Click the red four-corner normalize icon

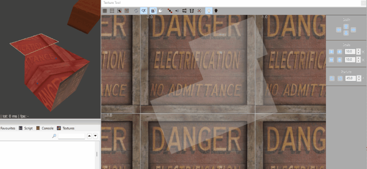pos(199,11)
